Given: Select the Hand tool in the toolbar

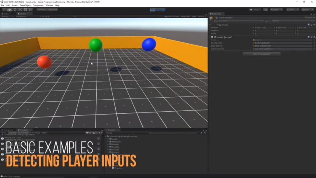Looking at the screenshot, I should 4,10.
